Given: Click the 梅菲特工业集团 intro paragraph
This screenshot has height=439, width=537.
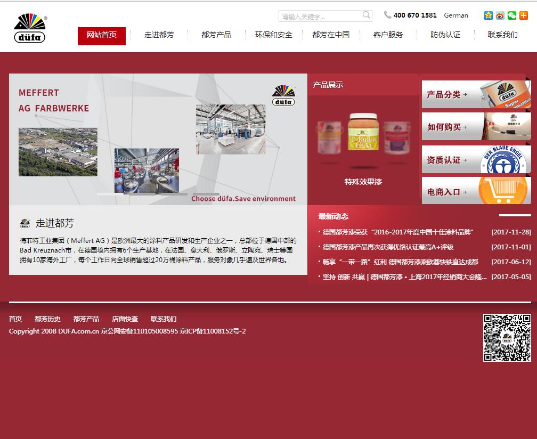Looking at the screenshot, I should click(158, 250).
